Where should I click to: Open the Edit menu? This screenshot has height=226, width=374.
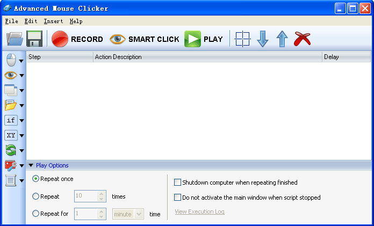(x=31, y=21)
